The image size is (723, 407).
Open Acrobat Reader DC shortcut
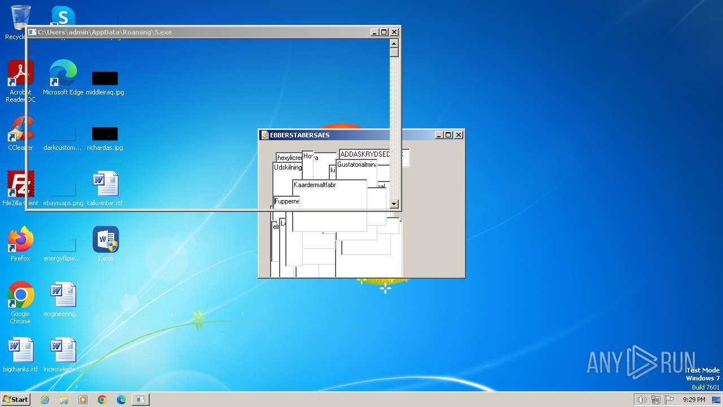pos(20,81)
